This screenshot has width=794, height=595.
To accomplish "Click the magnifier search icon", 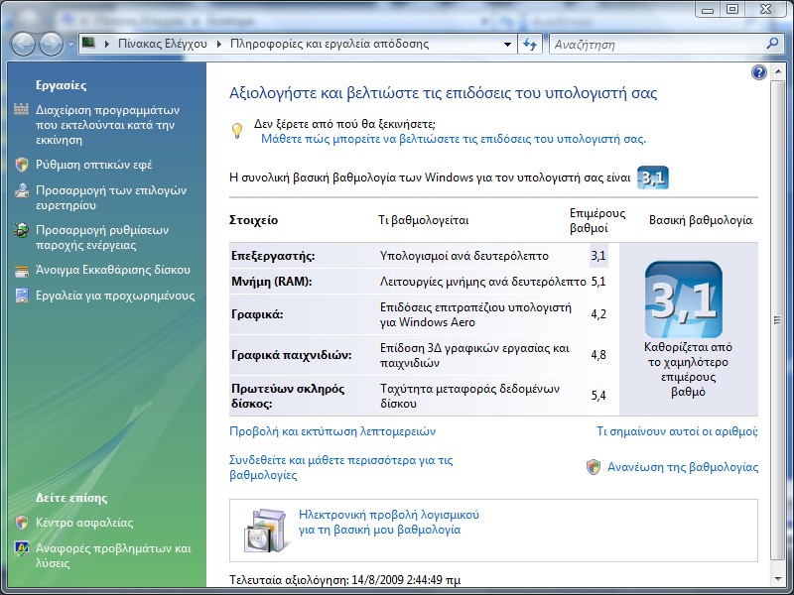I will click(773, 44).
